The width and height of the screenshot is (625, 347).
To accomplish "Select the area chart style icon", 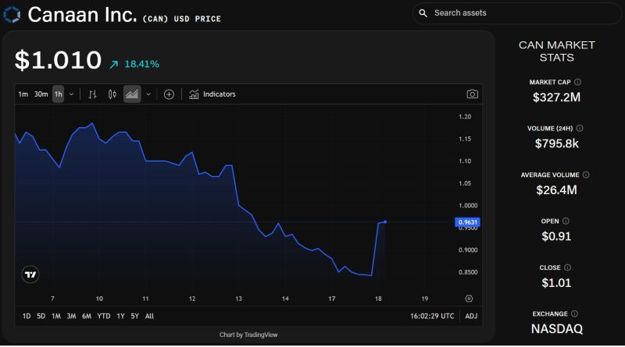I will (131, 94).
